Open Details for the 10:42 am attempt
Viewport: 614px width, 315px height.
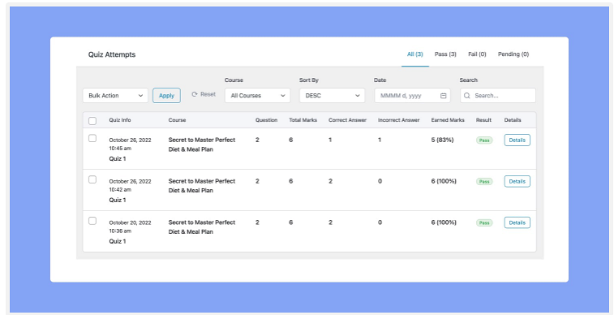coord(517,181)
